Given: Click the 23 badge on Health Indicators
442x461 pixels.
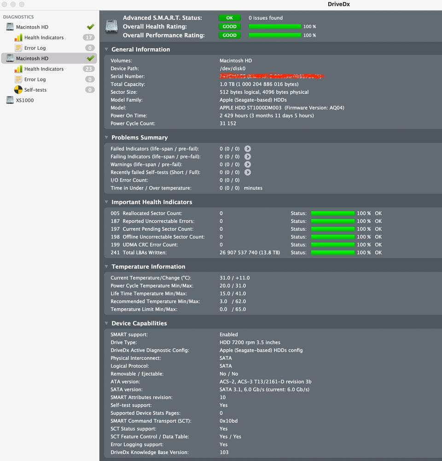Looking at the screenshot, I should (89, 69).
